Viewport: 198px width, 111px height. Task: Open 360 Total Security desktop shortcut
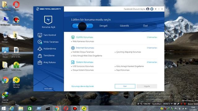16,82
